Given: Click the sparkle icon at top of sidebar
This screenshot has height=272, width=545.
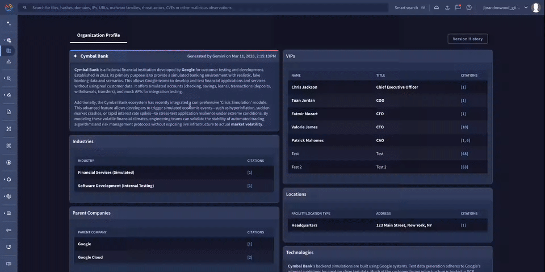Looking at the screenshot, I should (9, 23).
